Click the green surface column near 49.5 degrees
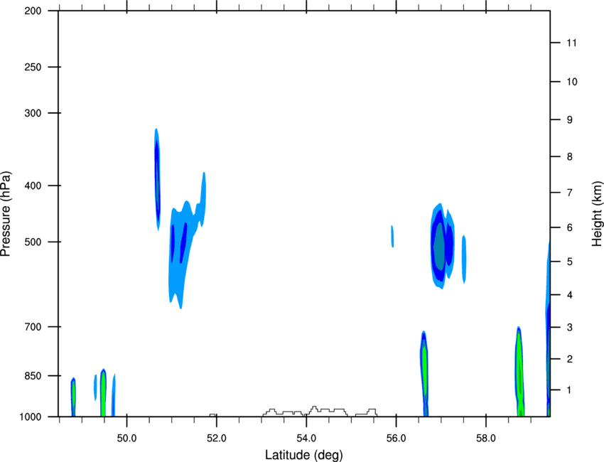The width and height of the screenshot is (604, 462). 103,393
